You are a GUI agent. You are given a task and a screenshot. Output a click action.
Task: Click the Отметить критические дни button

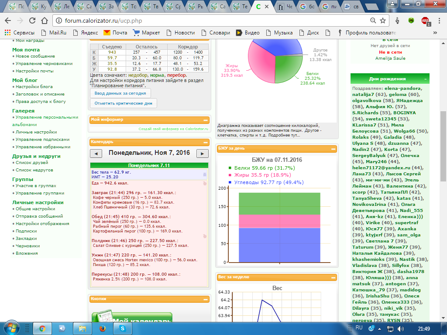(x=124, y=103)
